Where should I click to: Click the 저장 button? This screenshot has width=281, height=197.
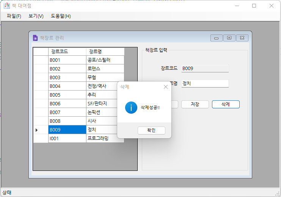tap(195, 105)
